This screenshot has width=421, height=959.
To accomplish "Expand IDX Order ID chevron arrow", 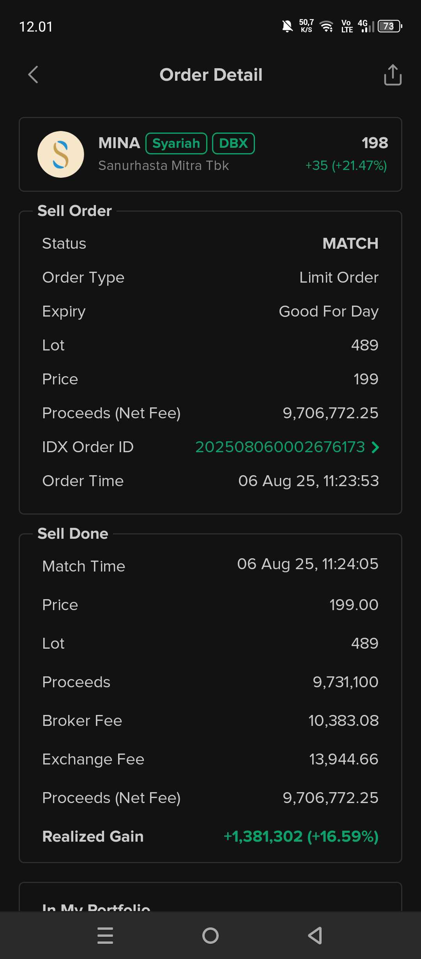I will coord(375,447).
